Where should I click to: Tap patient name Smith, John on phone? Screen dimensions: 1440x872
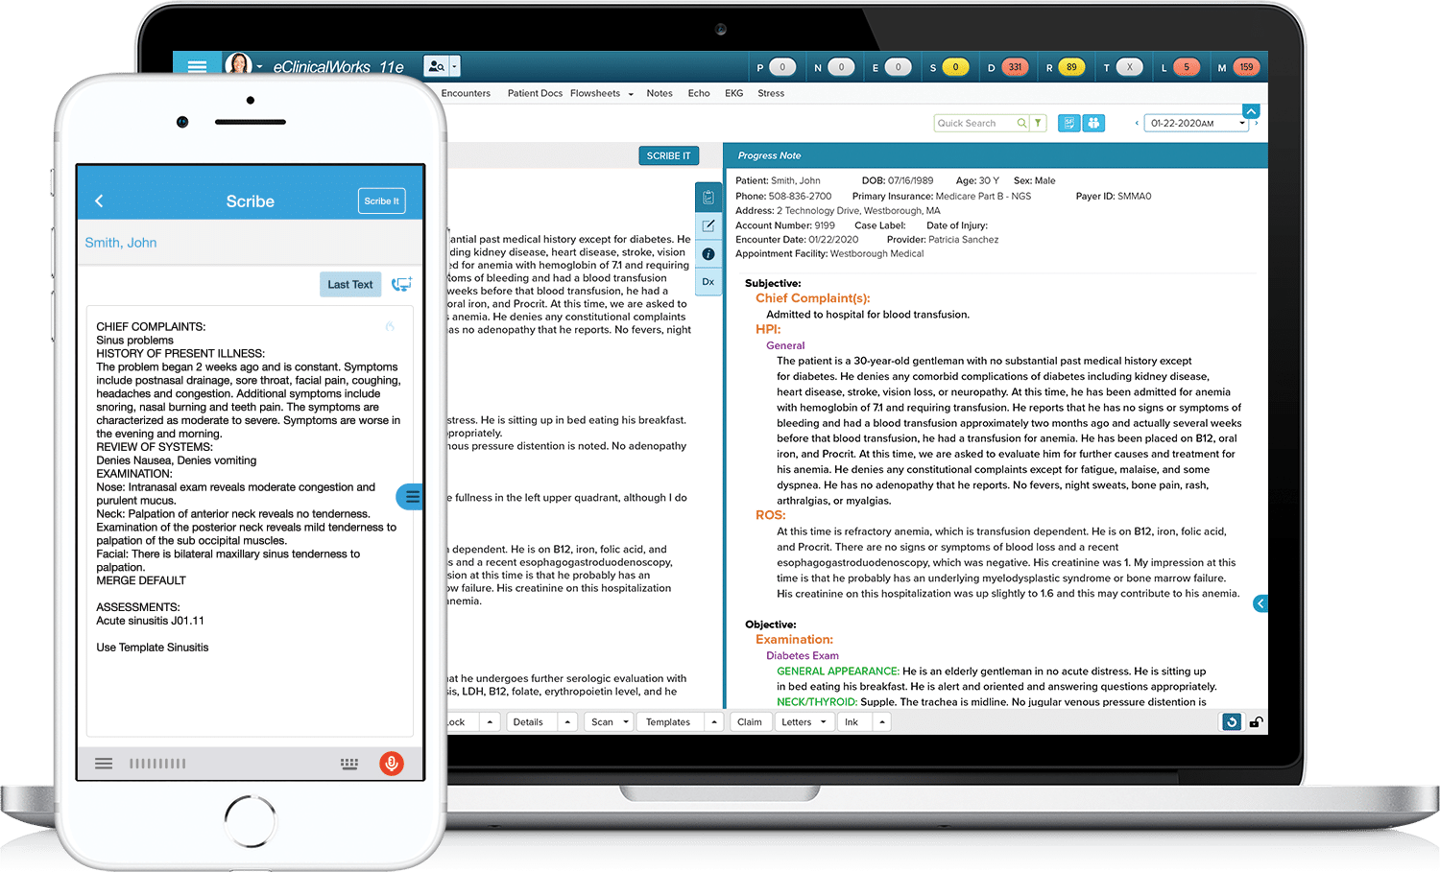[121, 243]
